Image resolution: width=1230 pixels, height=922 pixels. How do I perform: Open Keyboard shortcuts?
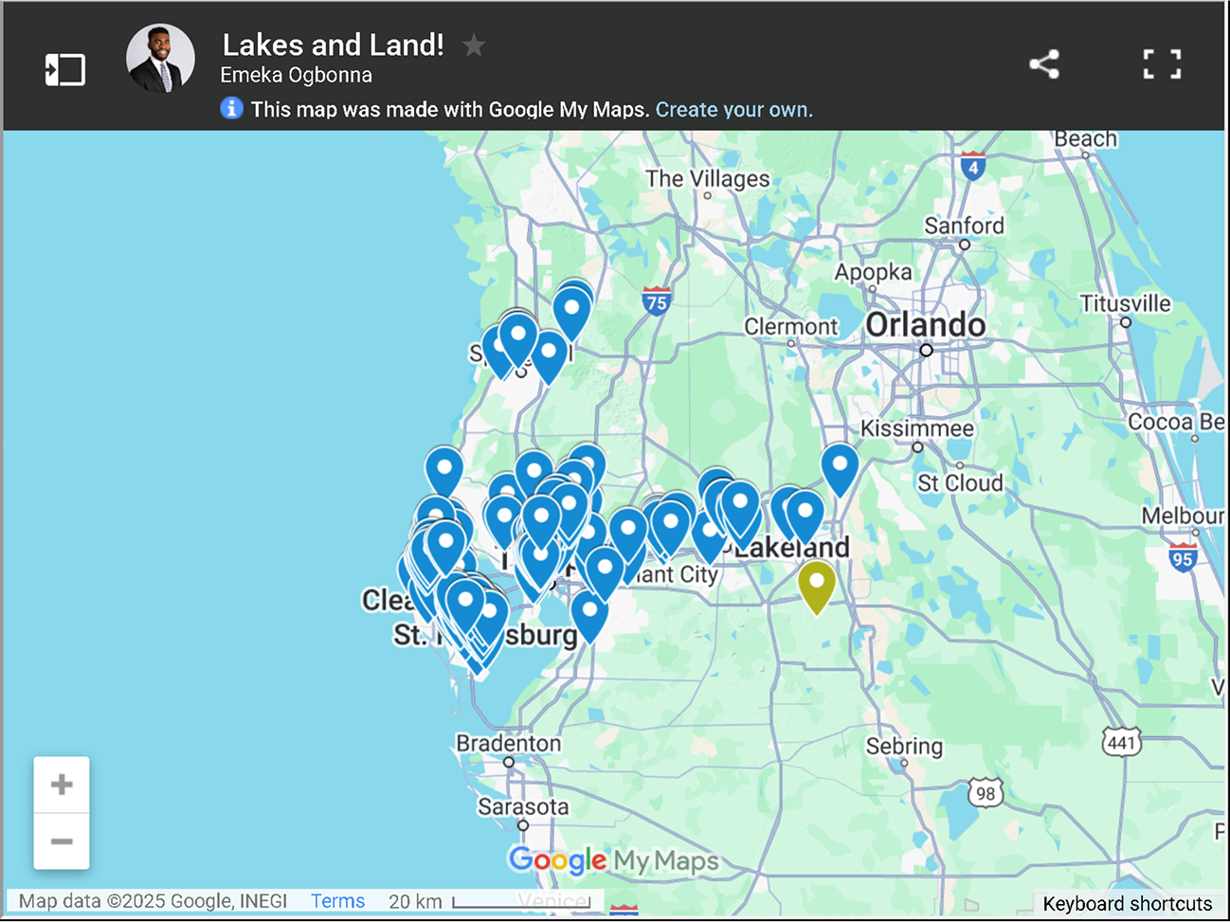point(1127,903)
